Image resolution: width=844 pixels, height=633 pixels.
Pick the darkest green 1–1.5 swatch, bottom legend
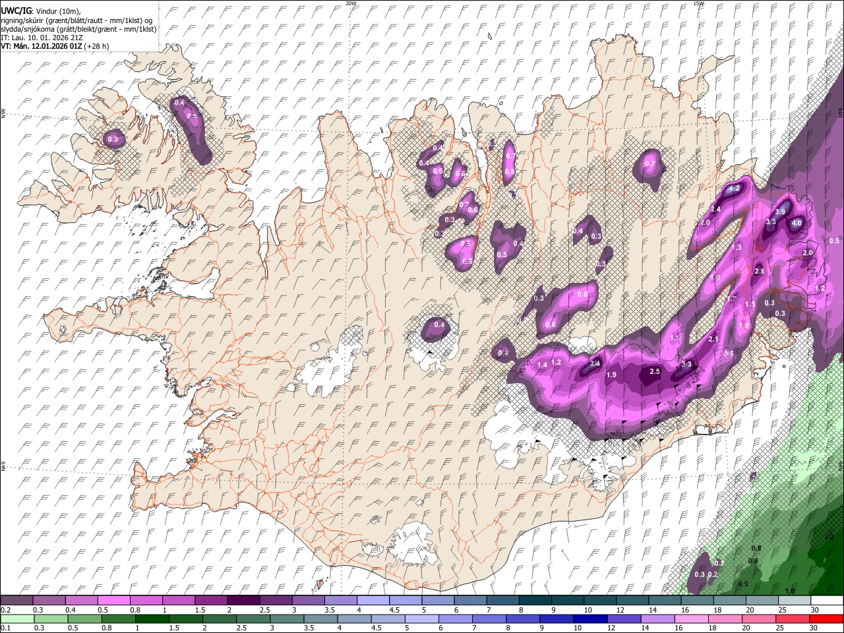click(x=151, y=618)
